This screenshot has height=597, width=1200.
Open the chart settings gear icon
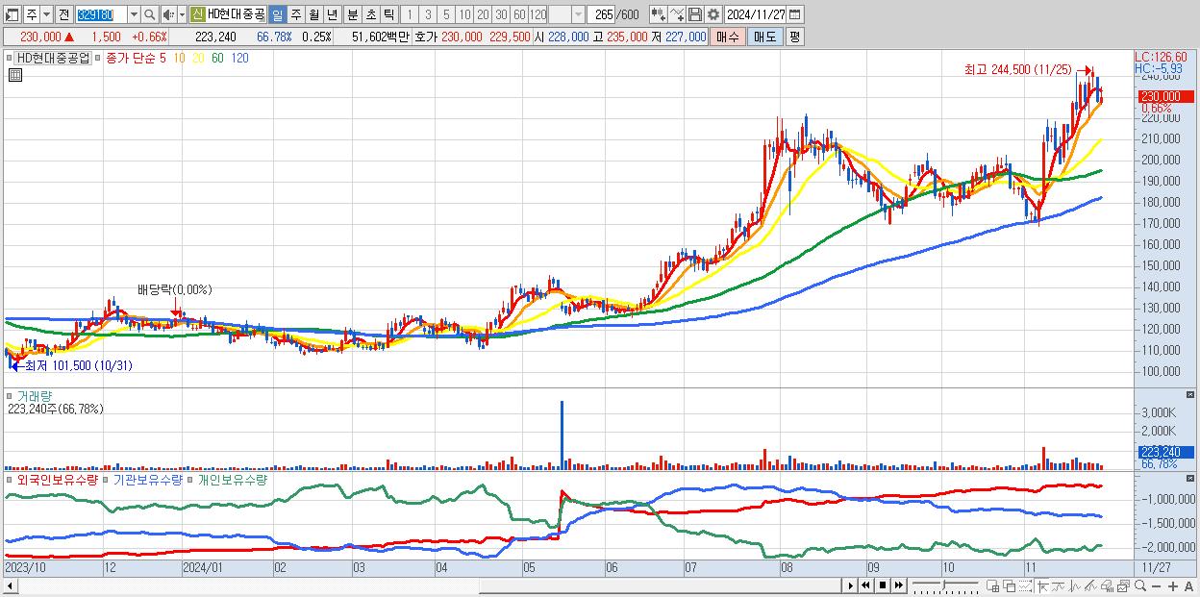pyautogui.click(x=712, y=14)
